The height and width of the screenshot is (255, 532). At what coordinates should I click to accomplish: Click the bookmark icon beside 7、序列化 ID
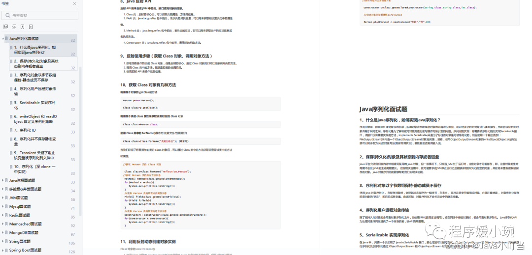pos(11,130)
